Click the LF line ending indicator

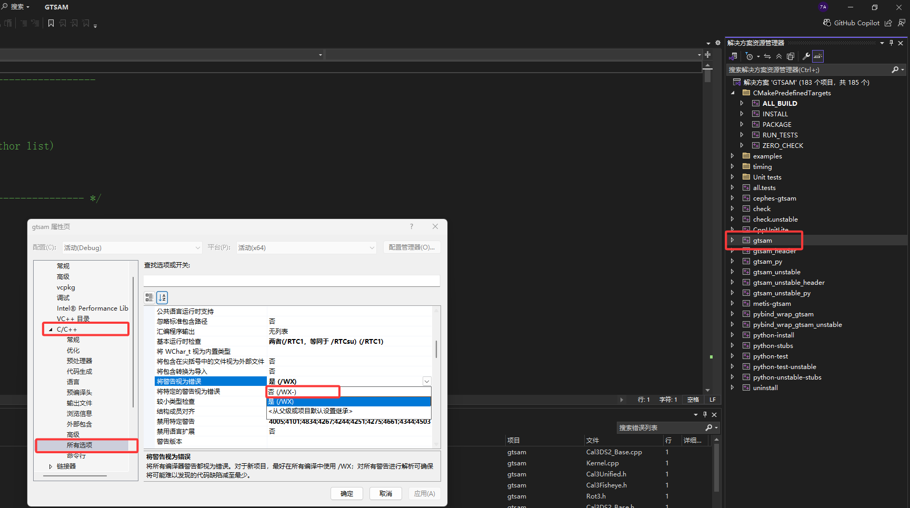click(713, 400)
